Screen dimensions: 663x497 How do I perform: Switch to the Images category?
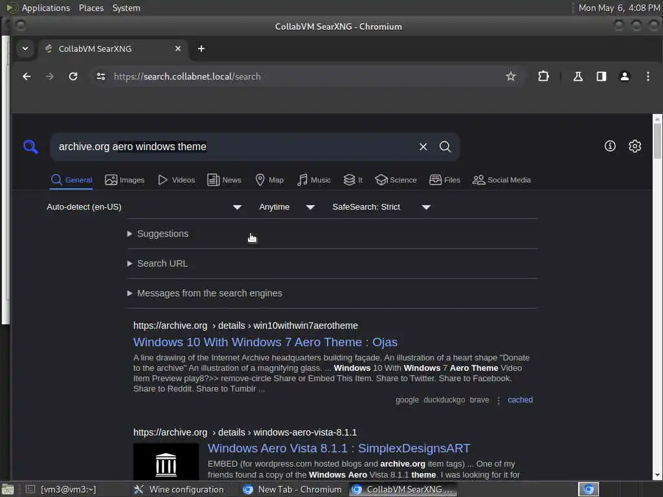click(125, 180)
